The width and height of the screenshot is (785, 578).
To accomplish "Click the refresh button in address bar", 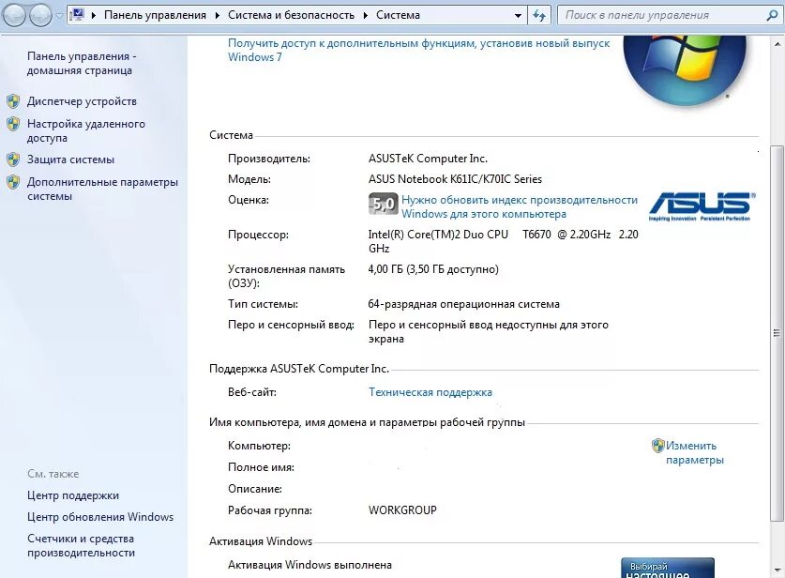I will pyautogui.click(x=539, y=16).
